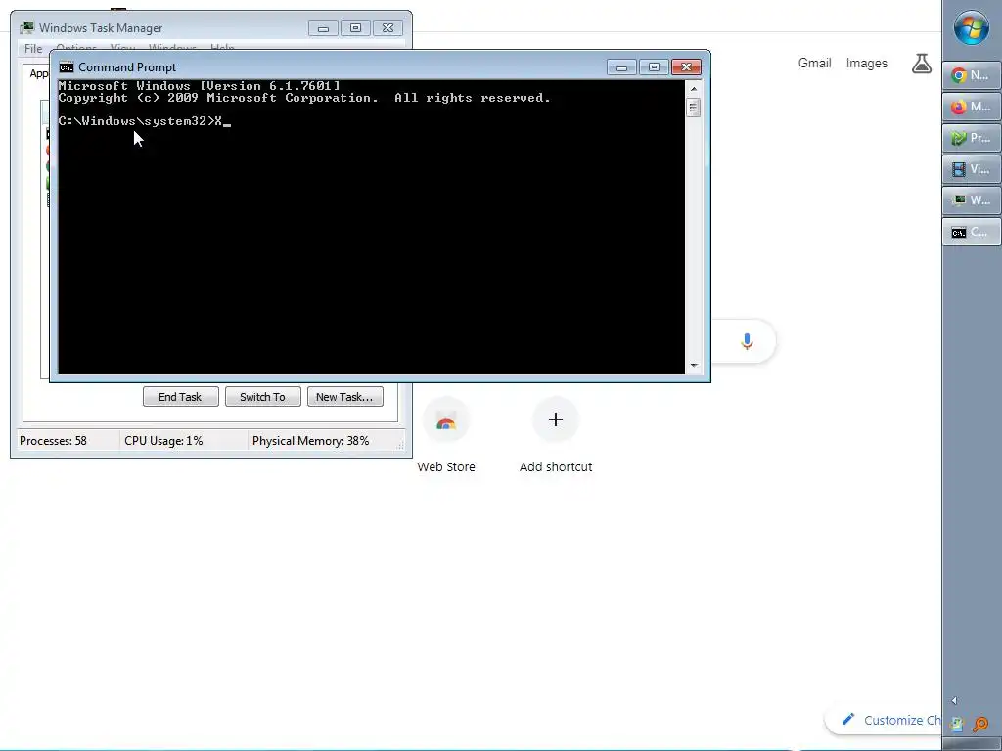The width and height of the screenshot is (1002, 751).
Task: Click the End Task button
Action: (x=180, y=397)
